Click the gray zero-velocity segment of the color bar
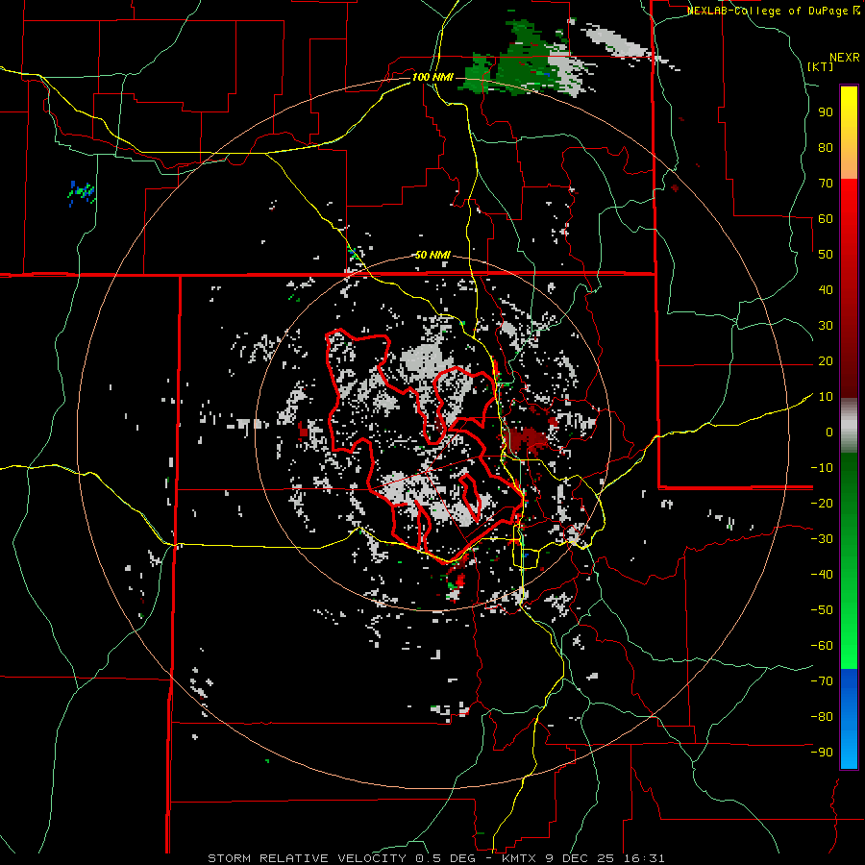Image resolution: width=865 pixels, height=865 pixels. click(x=849, y=426)
